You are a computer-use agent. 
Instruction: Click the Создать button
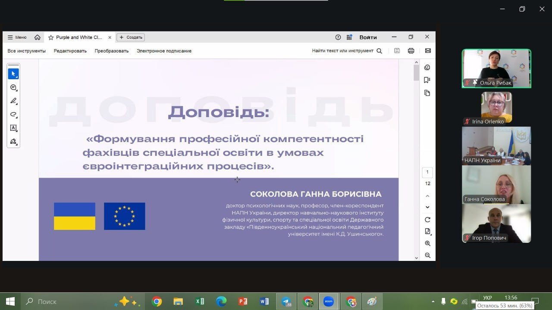pyautogui.click(x=131, y=37)
